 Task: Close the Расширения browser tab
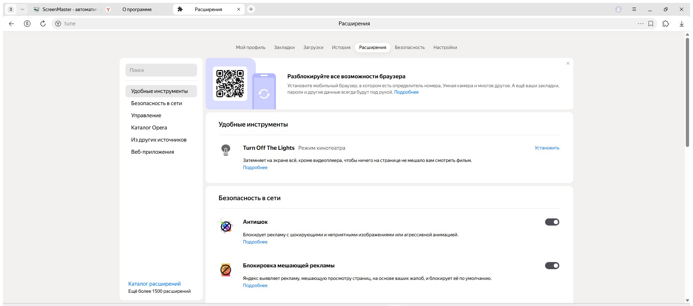tap(239, 9)
